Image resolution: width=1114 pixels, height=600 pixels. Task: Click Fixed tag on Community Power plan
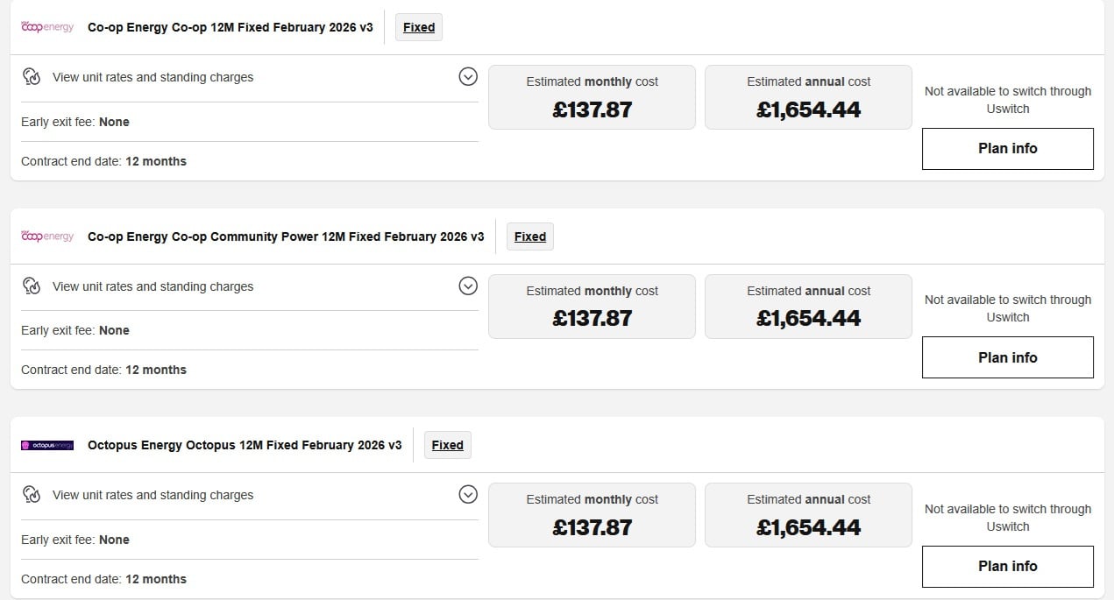530,236
